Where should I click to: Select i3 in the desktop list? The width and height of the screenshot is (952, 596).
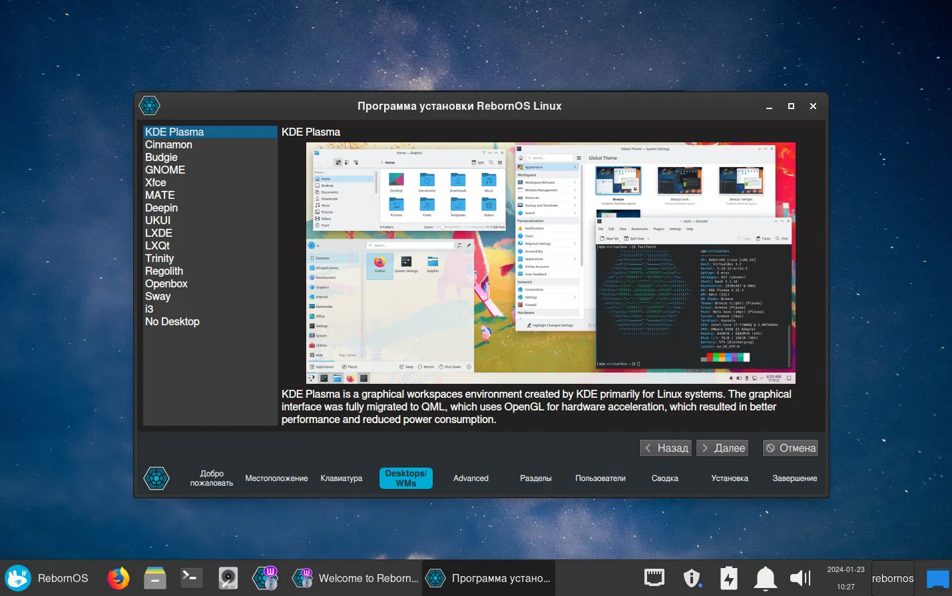(210, 309)
